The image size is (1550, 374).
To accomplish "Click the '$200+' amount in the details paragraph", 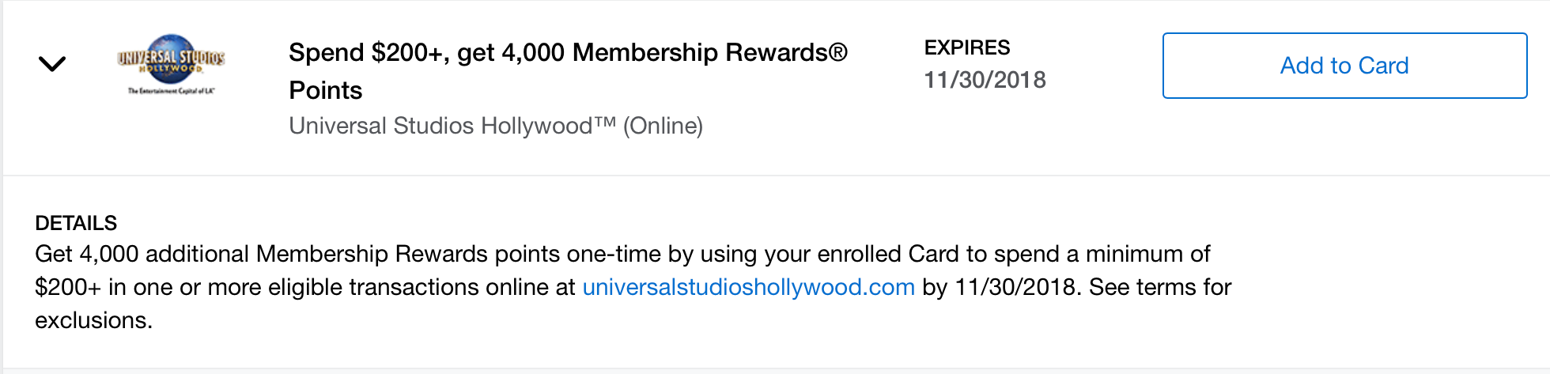I will pos(68,287).
